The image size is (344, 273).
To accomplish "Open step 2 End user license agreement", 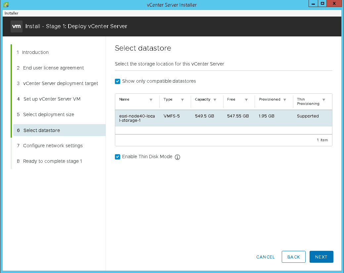I will click(53, 68).
